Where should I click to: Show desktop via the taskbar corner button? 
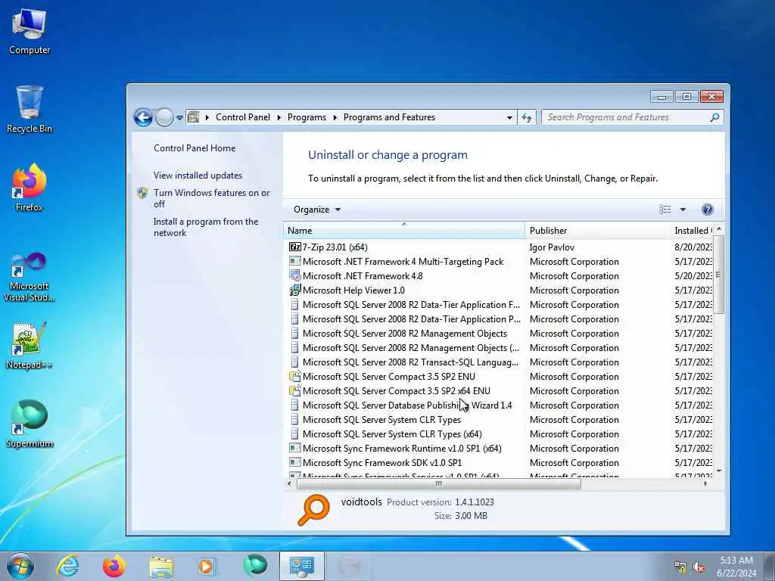click(769, 566)
